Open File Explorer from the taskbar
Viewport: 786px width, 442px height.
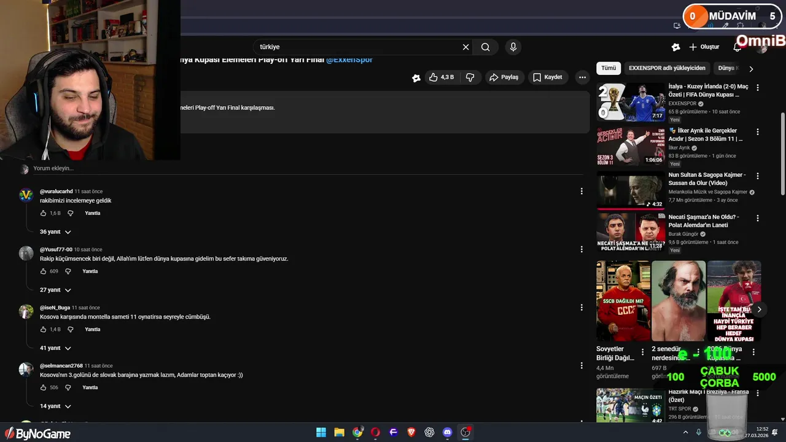coord(339,432)
